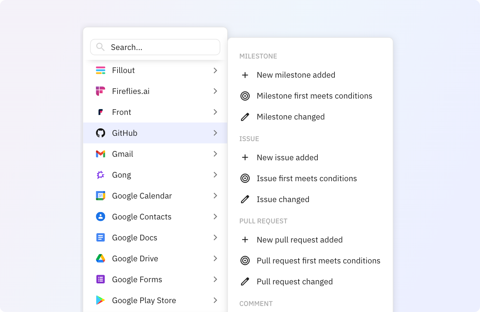Select the Fireflies.ai label

(131, 91)
